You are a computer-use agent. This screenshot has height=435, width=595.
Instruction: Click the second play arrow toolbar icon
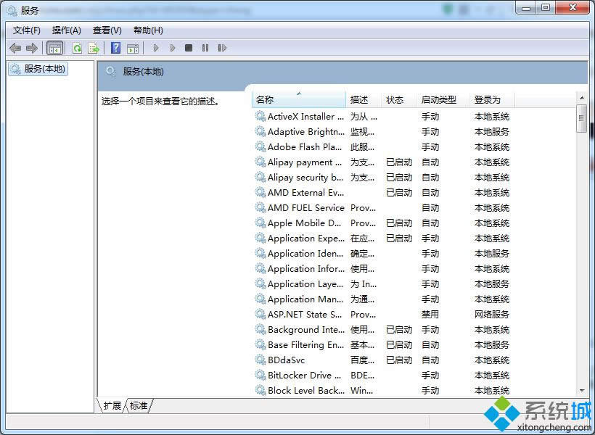coord(173,48)
